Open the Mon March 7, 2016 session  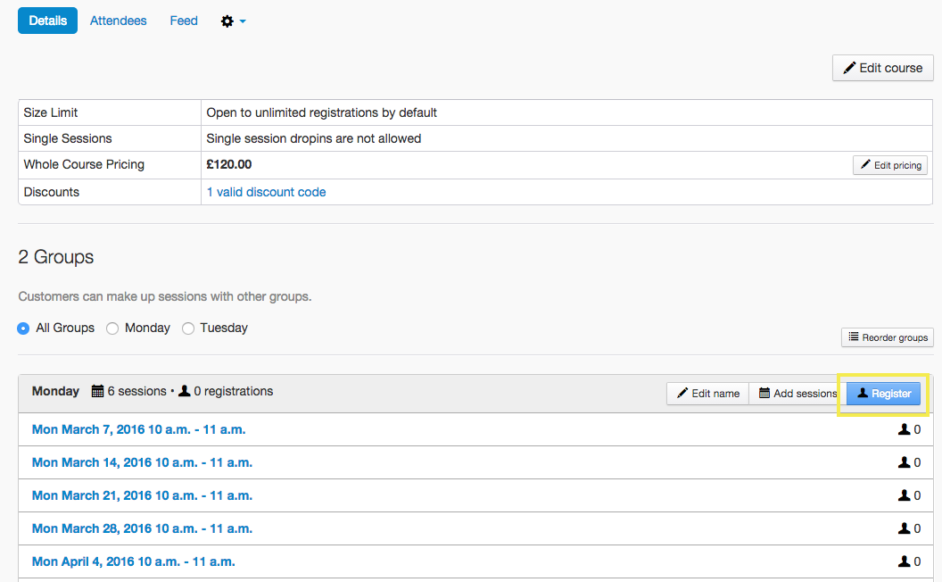click(138, 429)
